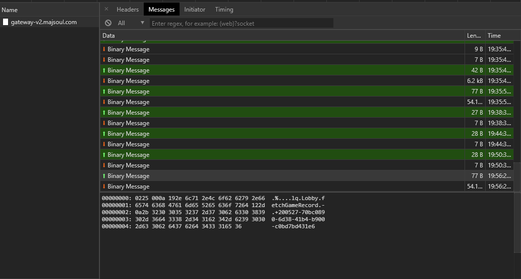Select the 7 B message at 19:38:3
Viewport: 521px width, 279px height.
click(x=307, y=123)
